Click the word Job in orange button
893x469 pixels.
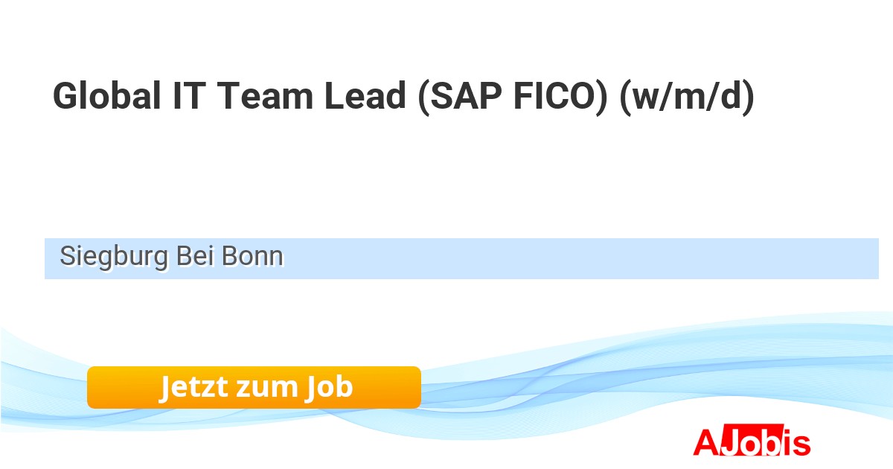(x=328, y=387)
